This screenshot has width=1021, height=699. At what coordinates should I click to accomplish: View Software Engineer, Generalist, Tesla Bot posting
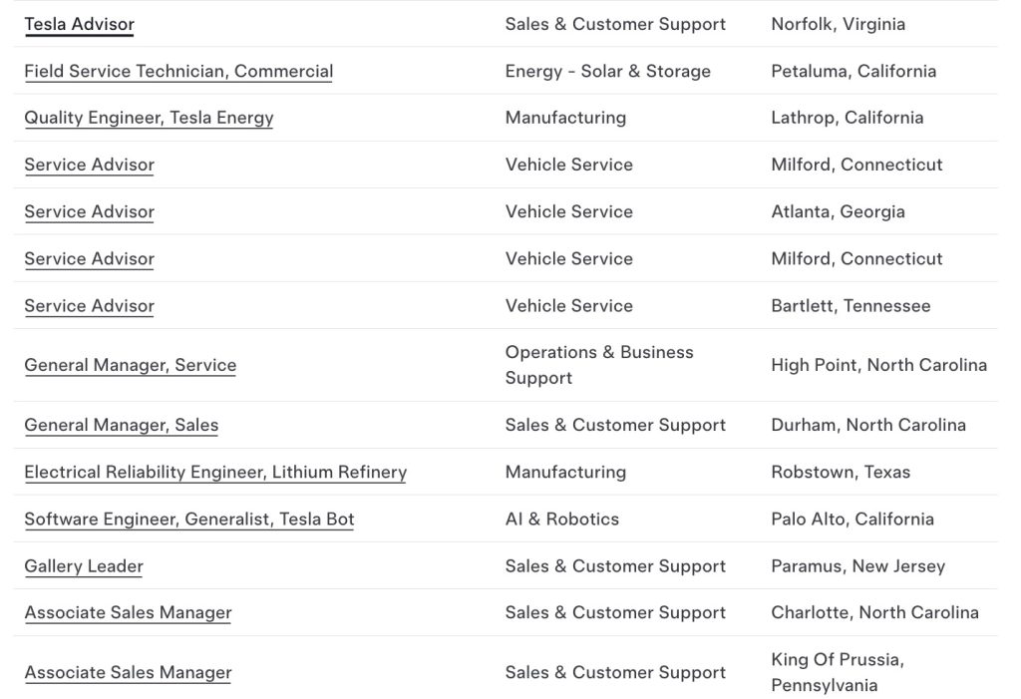[x=188, y=519]
